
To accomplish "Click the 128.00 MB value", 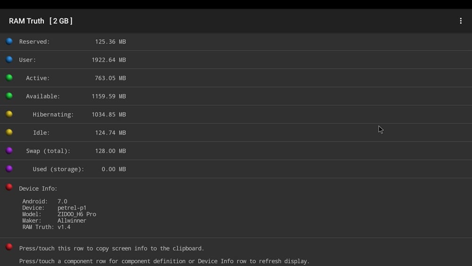I will [x=110, y=151].
